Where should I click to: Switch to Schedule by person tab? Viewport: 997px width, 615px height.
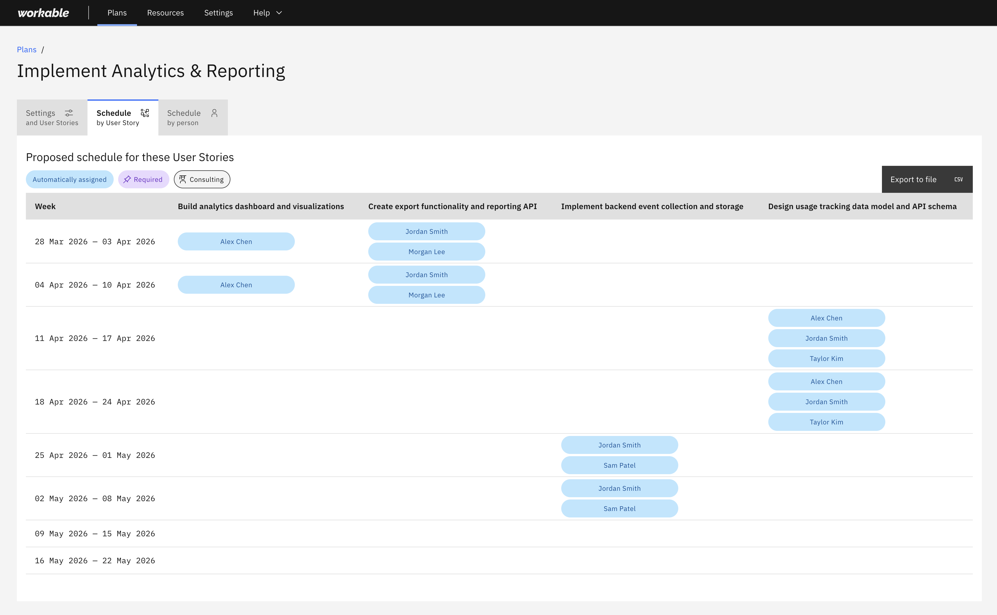193,117
